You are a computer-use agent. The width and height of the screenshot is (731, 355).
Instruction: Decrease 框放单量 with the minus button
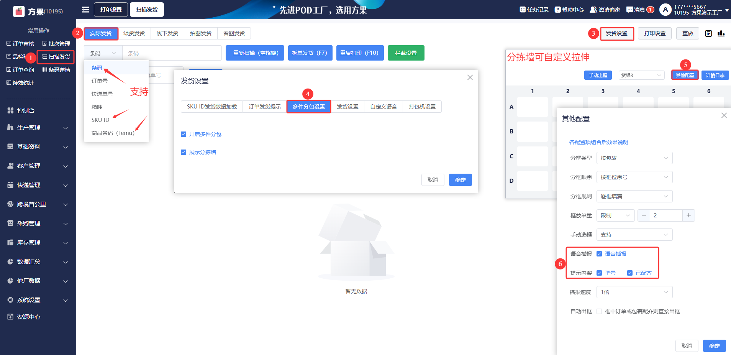(x=644, y=215)
